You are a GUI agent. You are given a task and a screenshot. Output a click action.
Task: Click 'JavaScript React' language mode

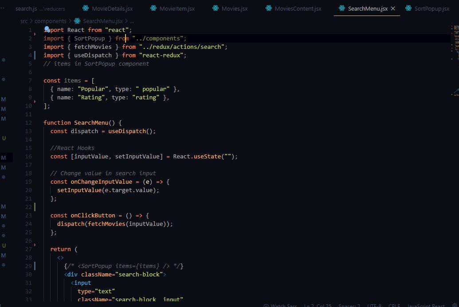[426, 305]
